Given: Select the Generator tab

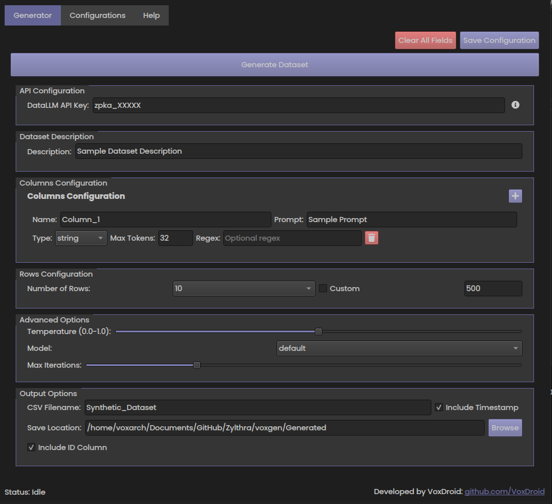Looking at the screenshot, I should (32, 15).
